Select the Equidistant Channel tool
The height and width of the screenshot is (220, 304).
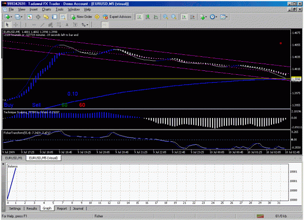click(51, 25)
